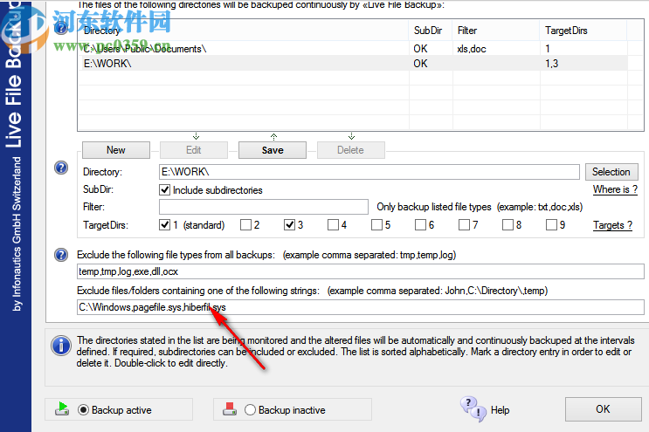Open the Where is ? link

click(615, 189)
